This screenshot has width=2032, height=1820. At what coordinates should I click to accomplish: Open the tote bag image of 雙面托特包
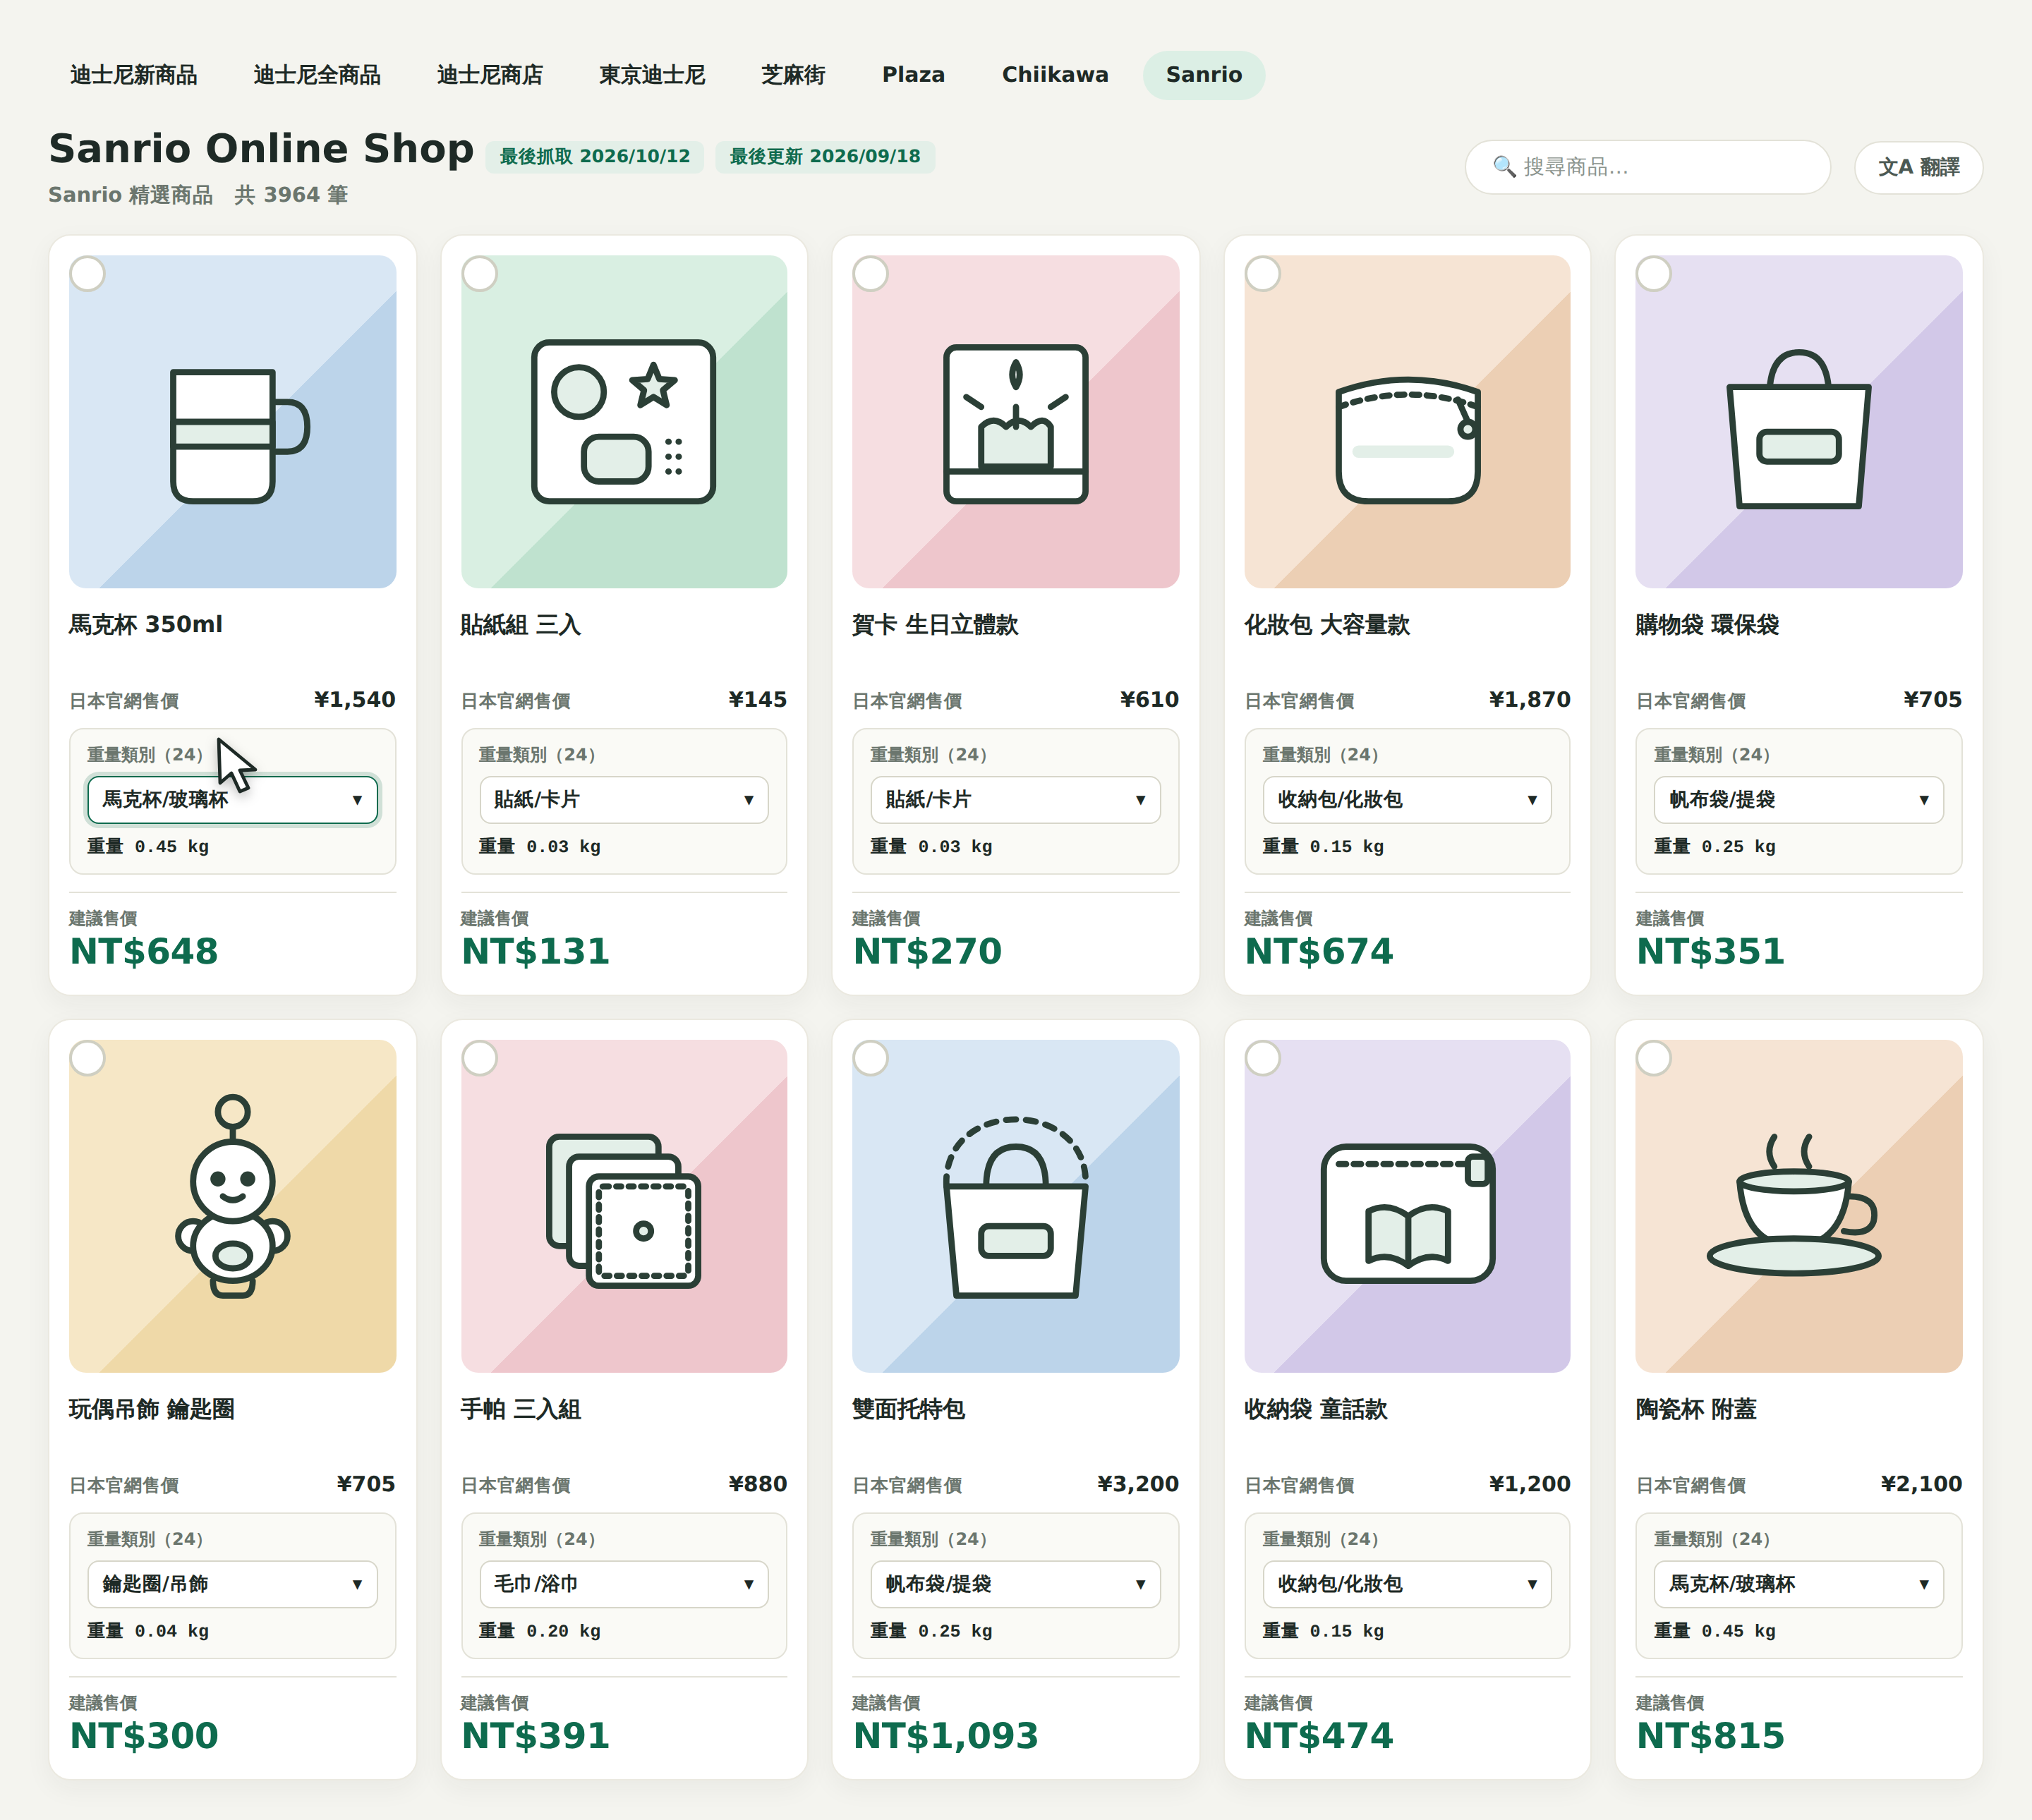point(1015,1206)
